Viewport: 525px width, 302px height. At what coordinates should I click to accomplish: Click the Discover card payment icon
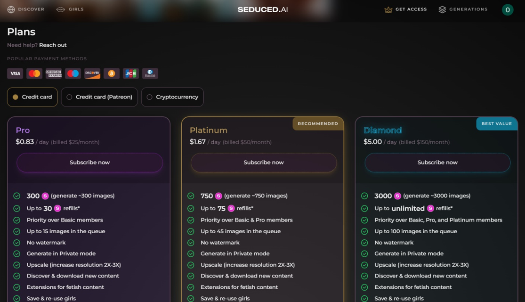(x=92, y=73)
